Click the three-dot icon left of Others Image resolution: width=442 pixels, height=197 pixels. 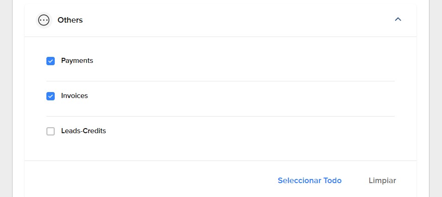coord(44,20)
